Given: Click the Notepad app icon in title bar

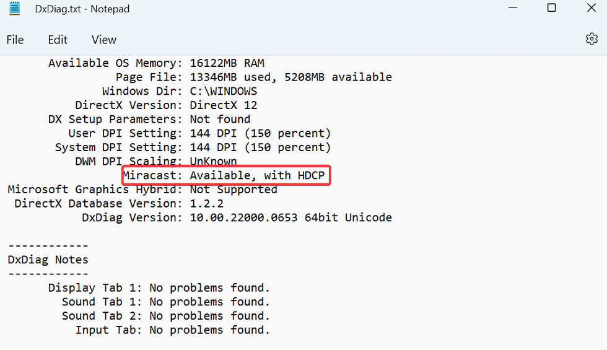Looking at the screenshot, I should tap(15, 8).
